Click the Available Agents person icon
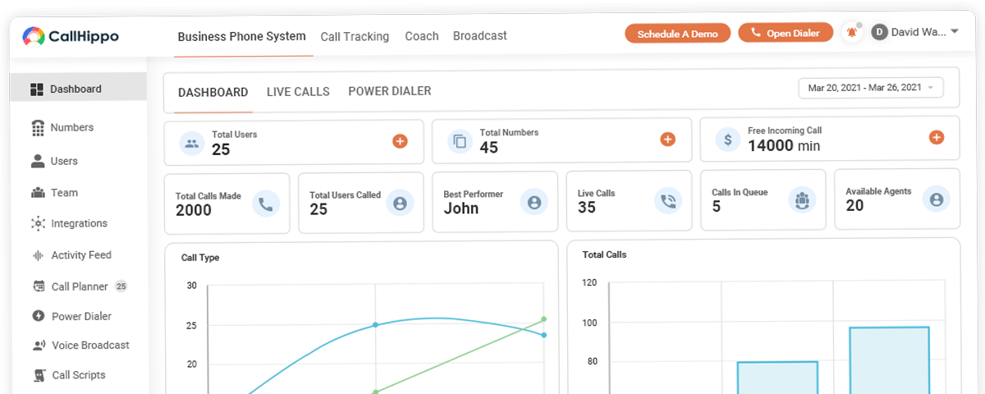This screenshot has height=394, width=985. [x=937, y=199]
